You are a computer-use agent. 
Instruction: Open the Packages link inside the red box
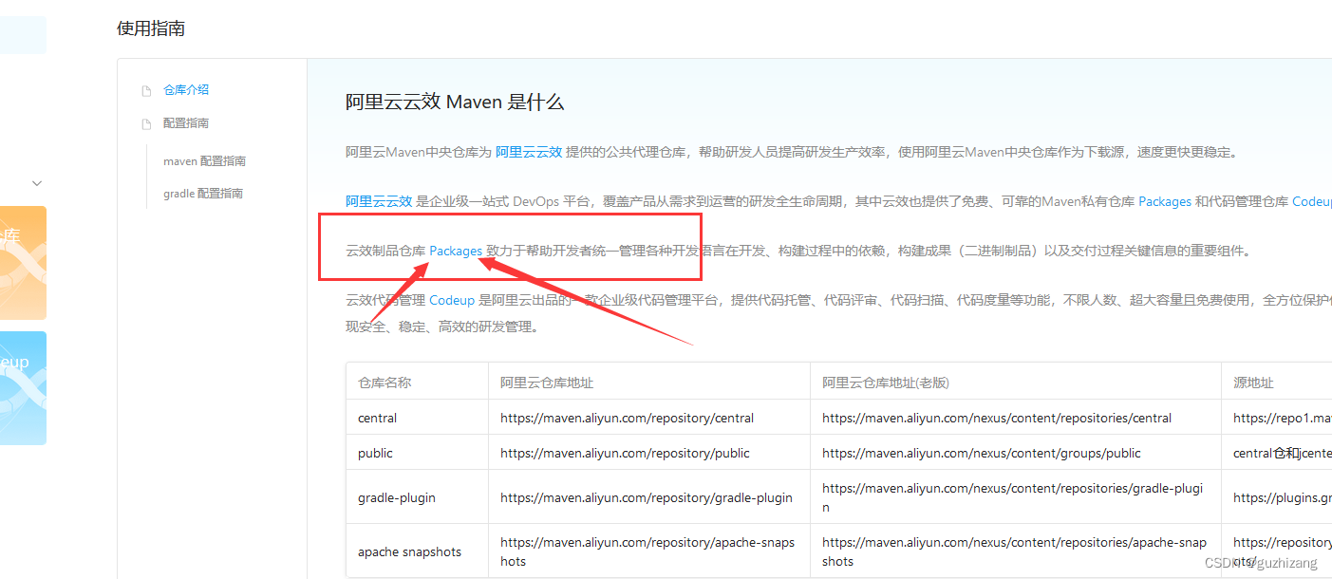[456, 251]
